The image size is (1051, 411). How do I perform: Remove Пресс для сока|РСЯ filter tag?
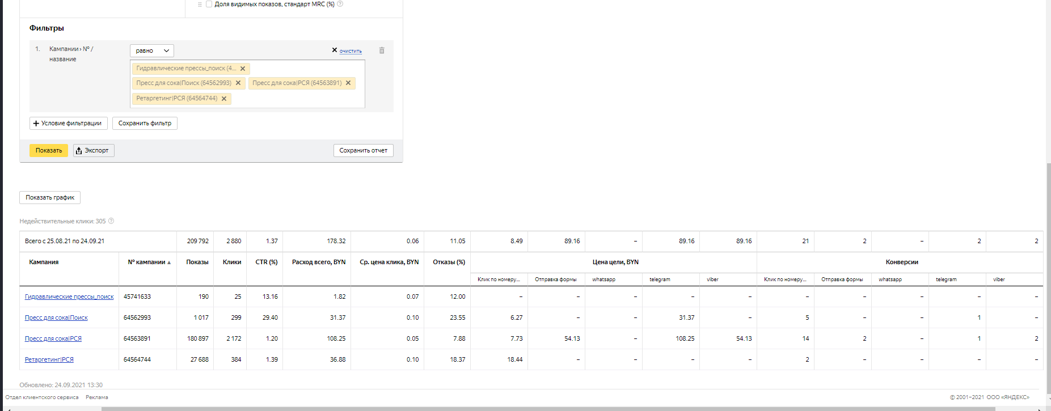(348, 83)
